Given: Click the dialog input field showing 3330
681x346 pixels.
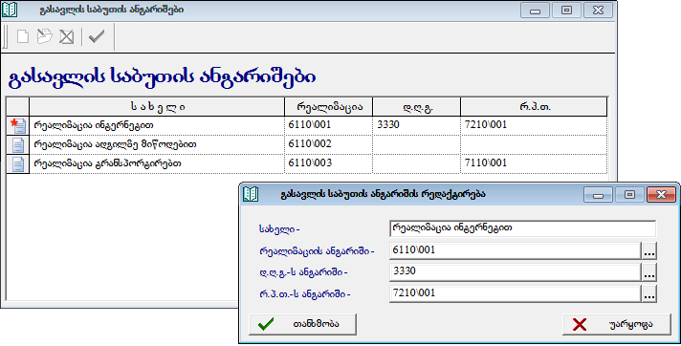Looking at the screenshot, I should tap(516, 271).
